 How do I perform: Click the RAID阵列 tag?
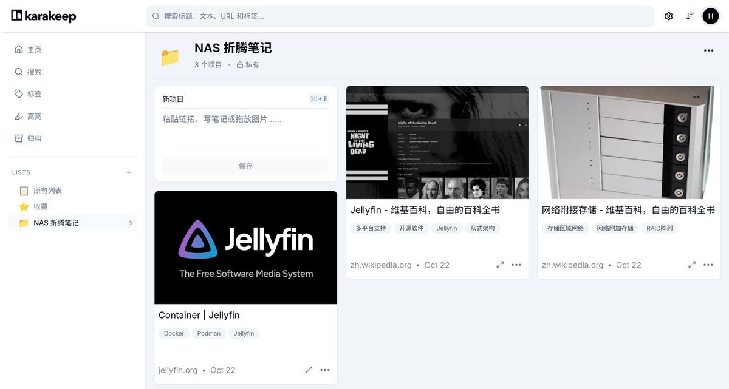coord(660,228)
